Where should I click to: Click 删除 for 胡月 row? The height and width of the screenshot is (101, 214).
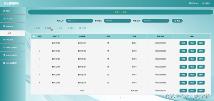pos(201,90)
